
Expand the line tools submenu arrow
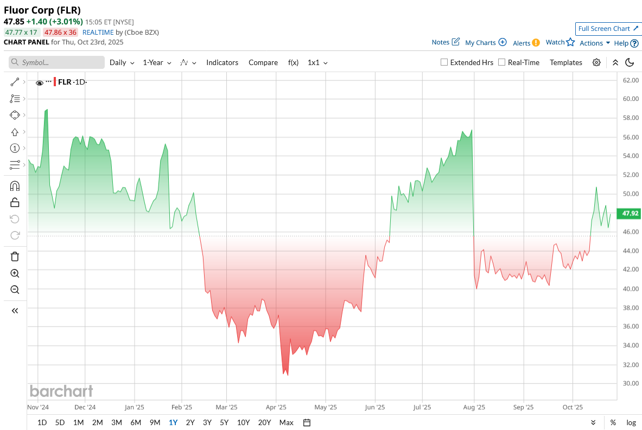click(24, 82)
